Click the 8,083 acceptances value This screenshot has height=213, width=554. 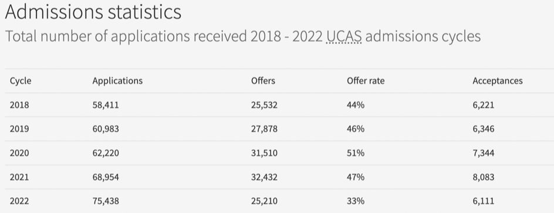click(x=484, y=177)
